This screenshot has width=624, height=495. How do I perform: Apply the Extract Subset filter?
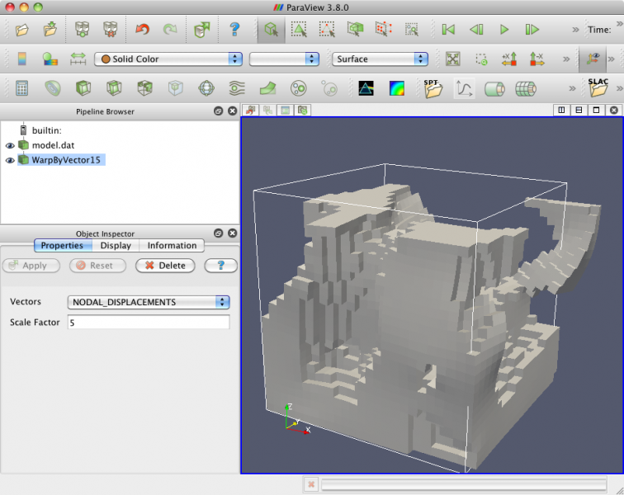point(176,88)
